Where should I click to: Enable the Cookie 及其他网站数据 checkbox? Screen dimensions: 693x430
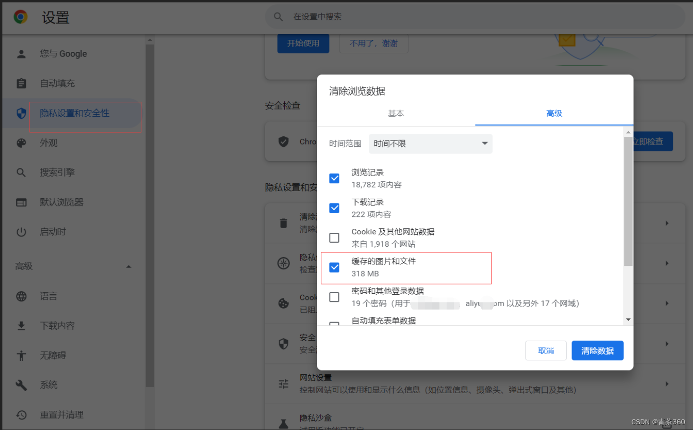coord(334,238)
